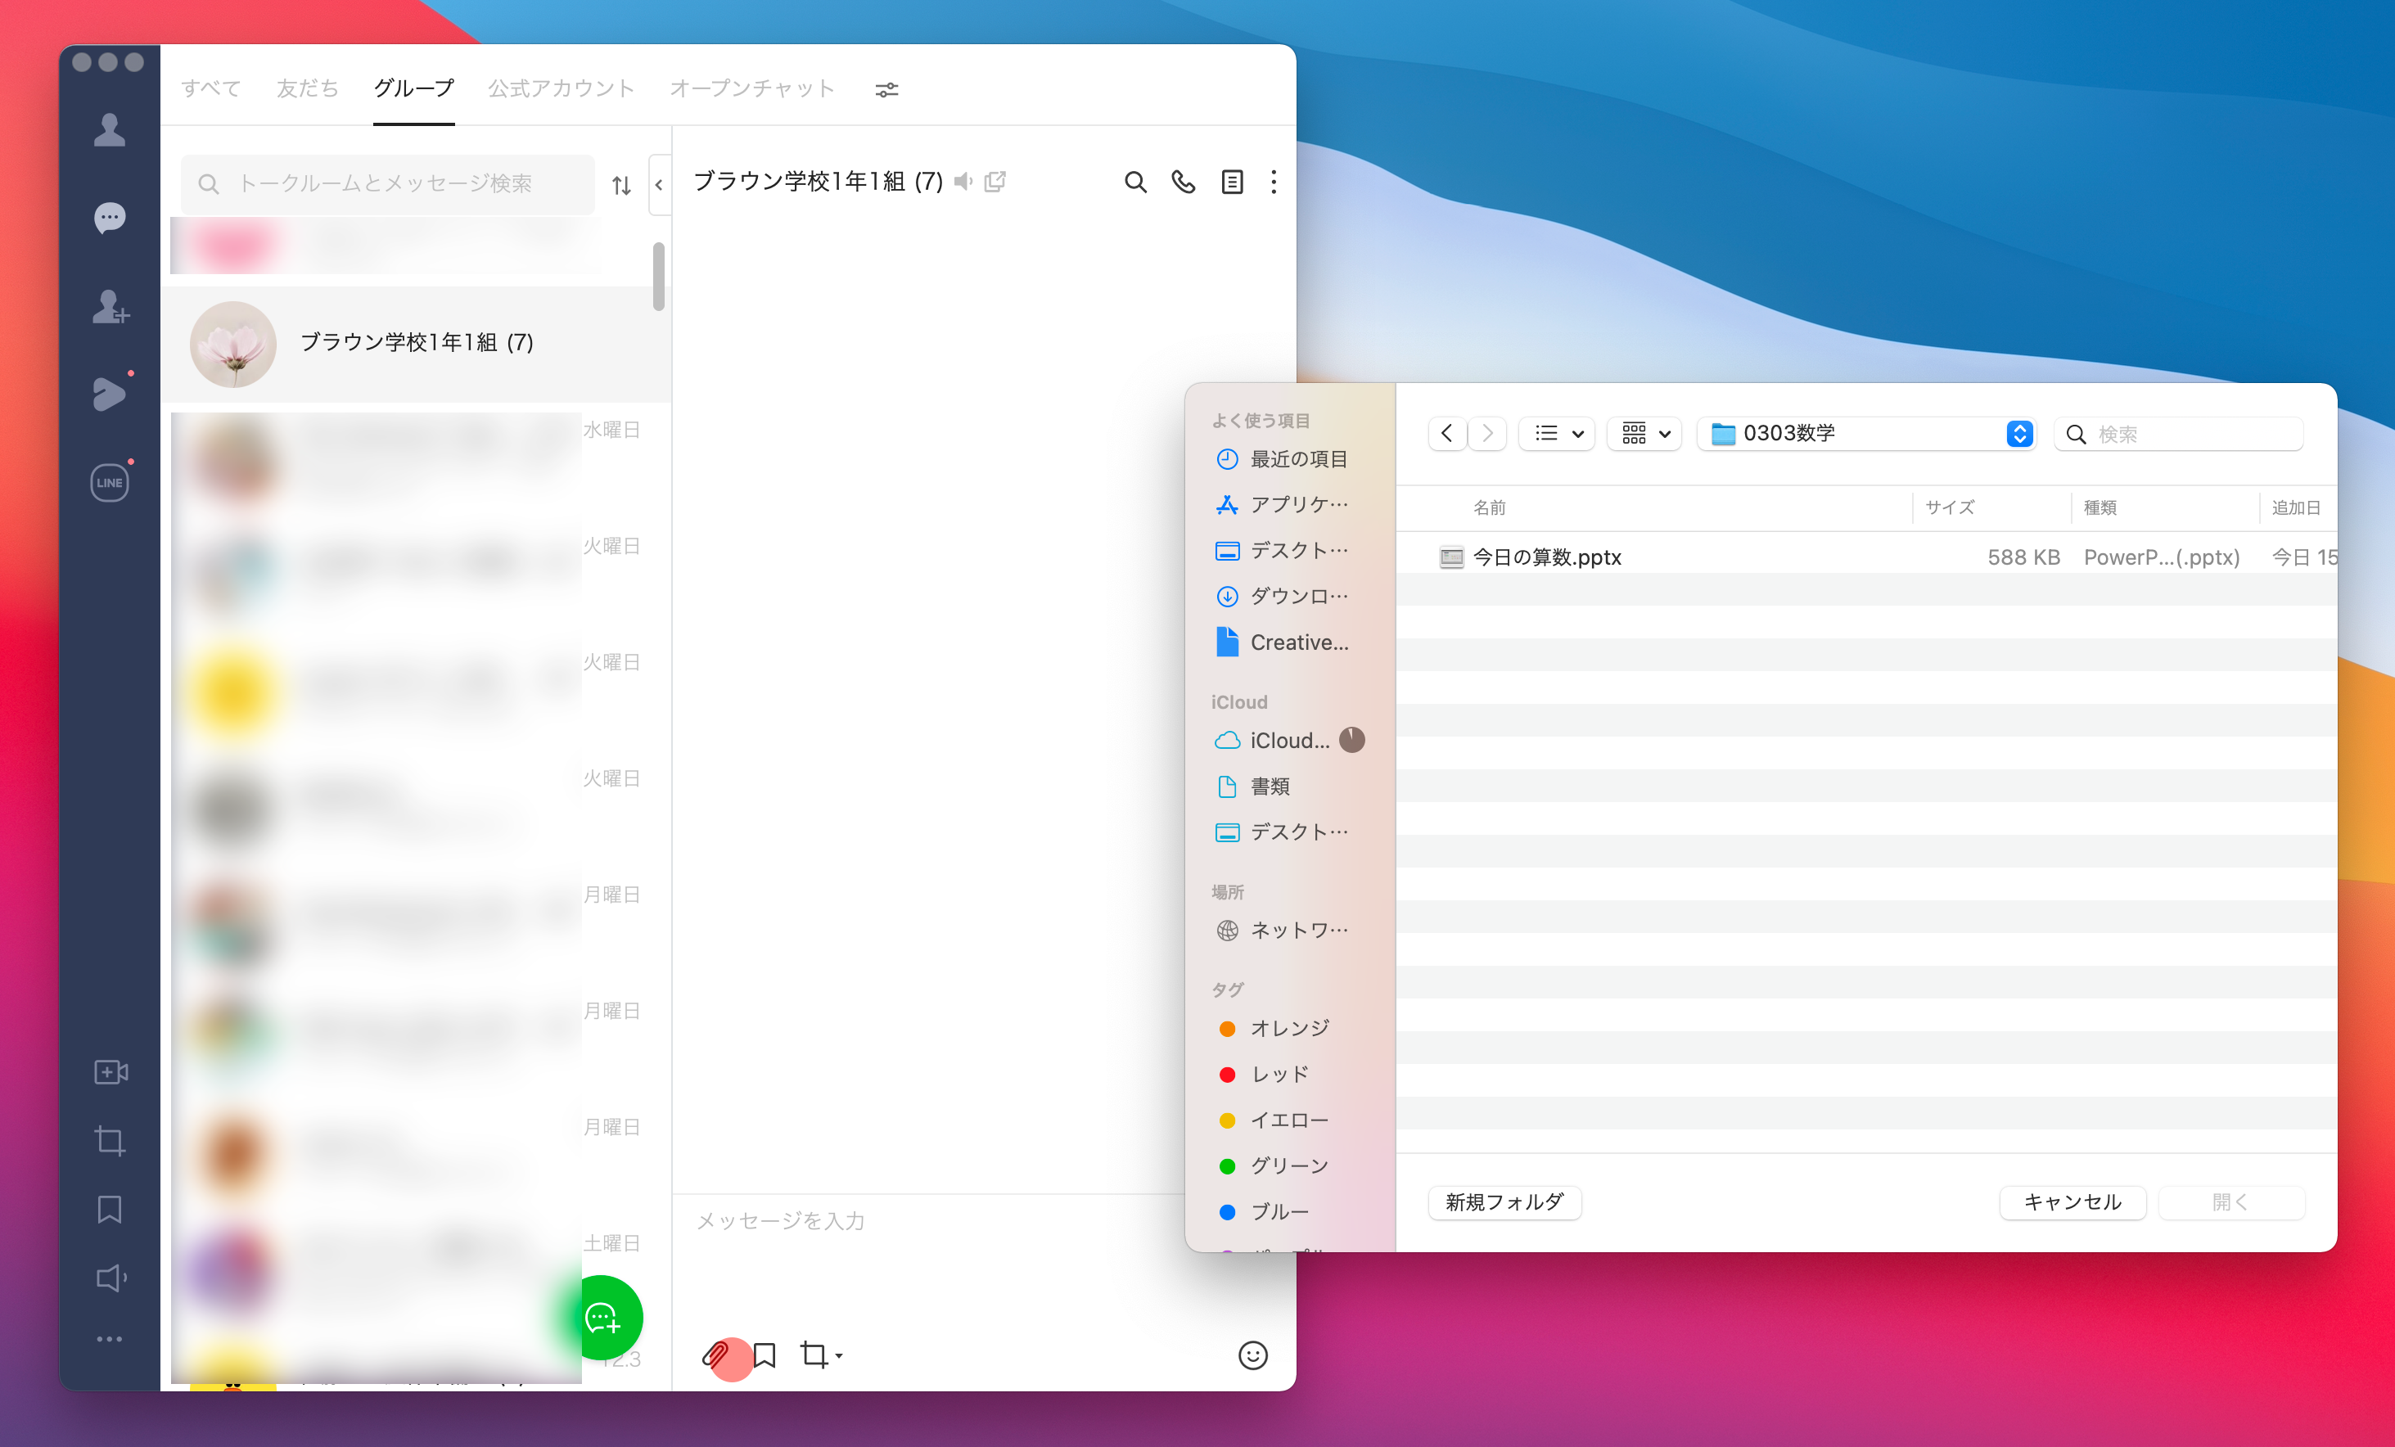This screenshot has height=1447, width=2395.
Task: Select 最近の項目 in the file dialog sidebar
Action: tap(1283, 458)
